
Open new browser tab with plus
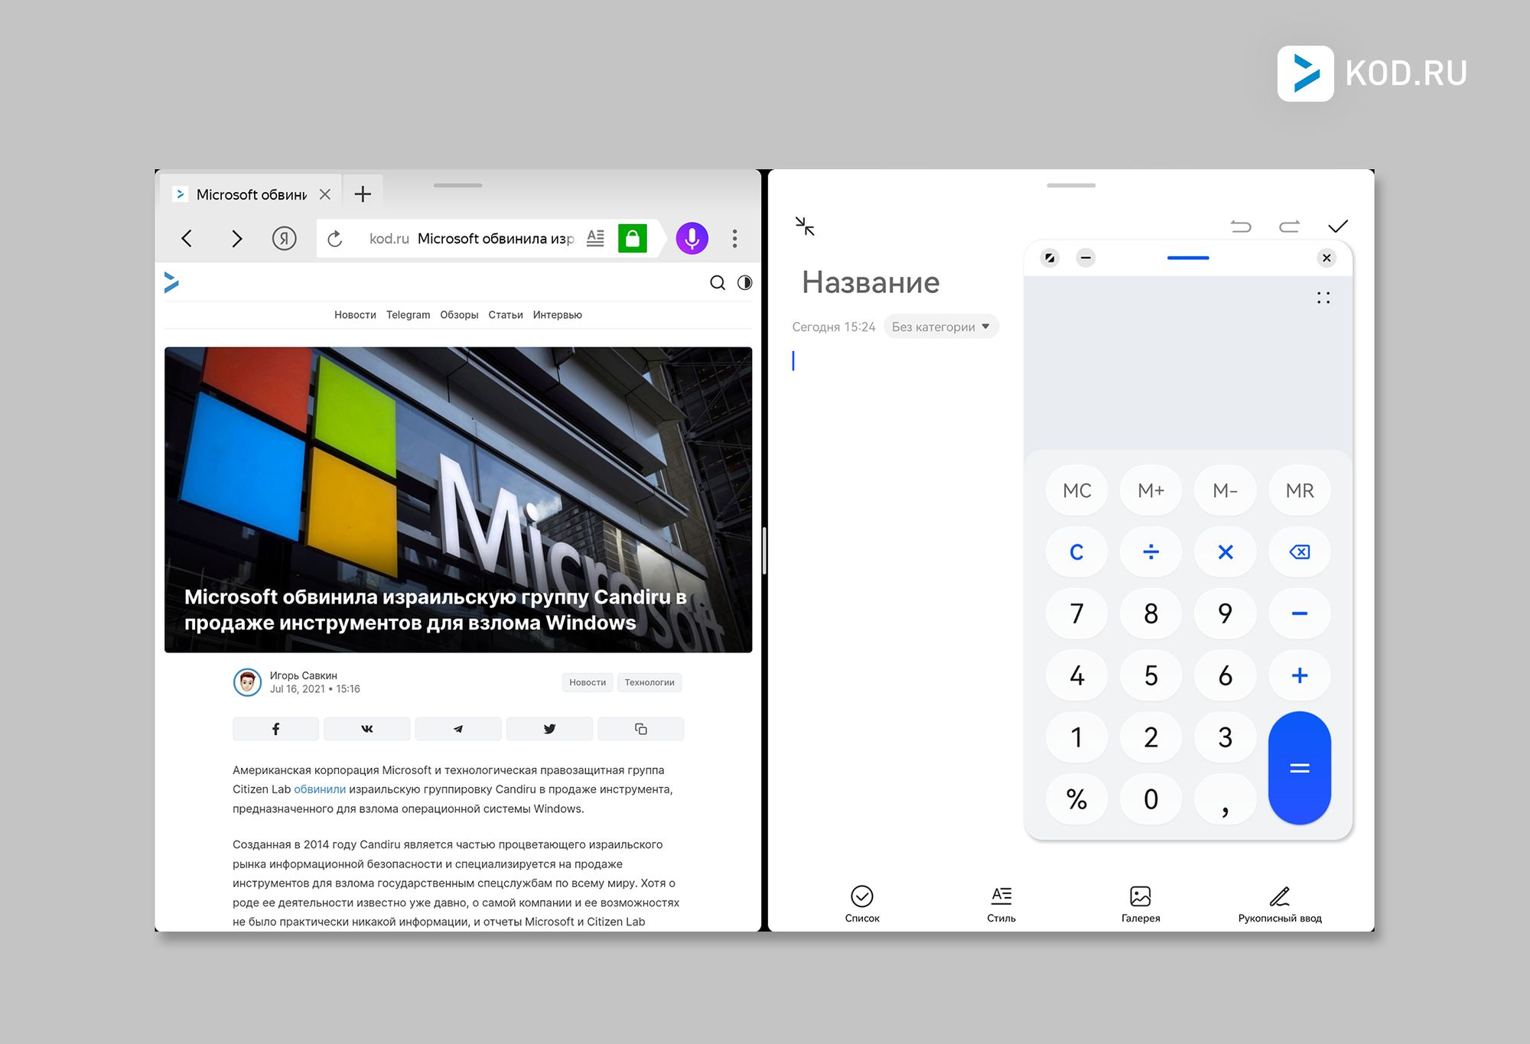pos(363,194)
